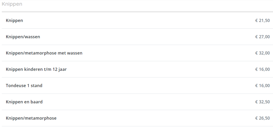Click the Knippen section header
This screenshot has width=273, height=131.
pos(12,4)
